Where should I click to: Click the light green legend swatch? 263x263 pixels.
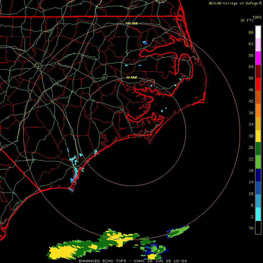coord(258,162)
